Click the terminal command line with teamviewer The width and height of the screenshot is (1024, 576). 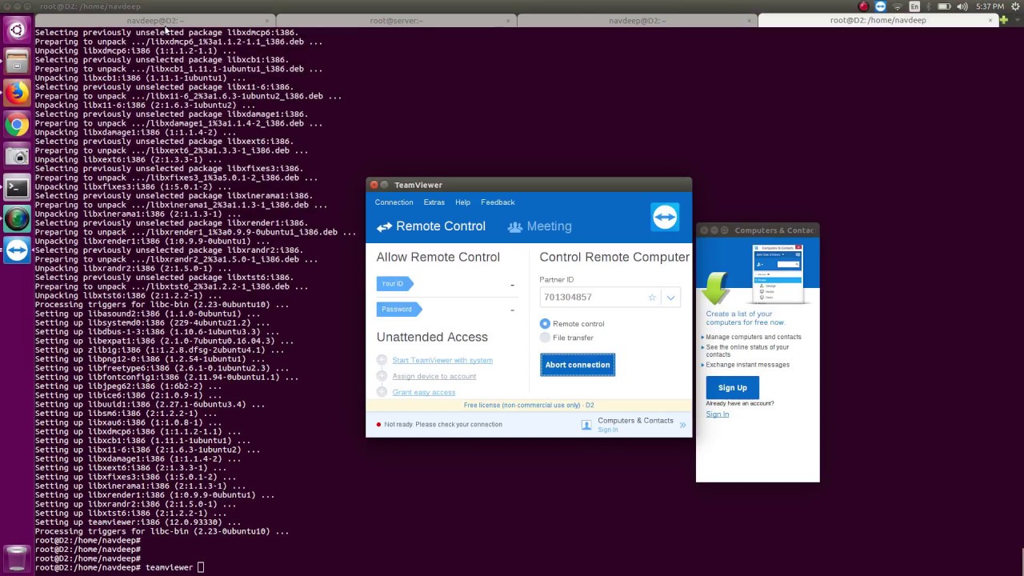[118, 568]
